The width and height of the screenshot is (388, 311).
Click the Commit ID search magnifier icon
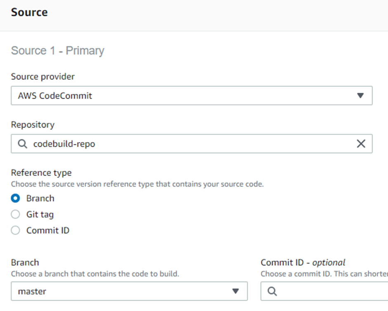272,291
